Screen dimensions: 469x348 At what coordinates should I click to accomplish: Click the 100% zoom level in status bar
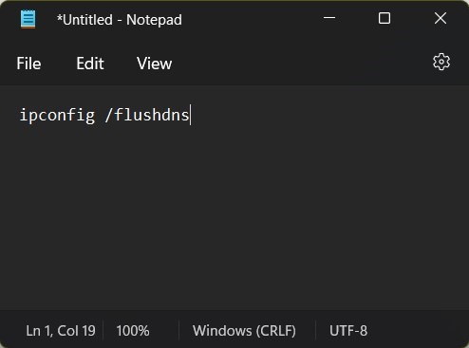coord(133,331)
